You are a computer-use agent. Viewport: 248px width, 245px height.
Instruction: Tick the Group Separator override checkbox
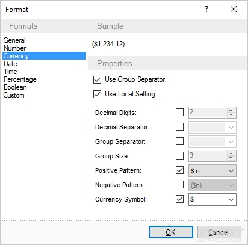click(179, 141)
